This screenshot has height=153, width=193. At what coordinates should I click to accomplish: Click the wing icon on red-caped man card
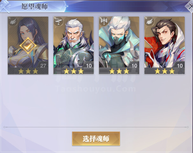[x=150, y=21]
